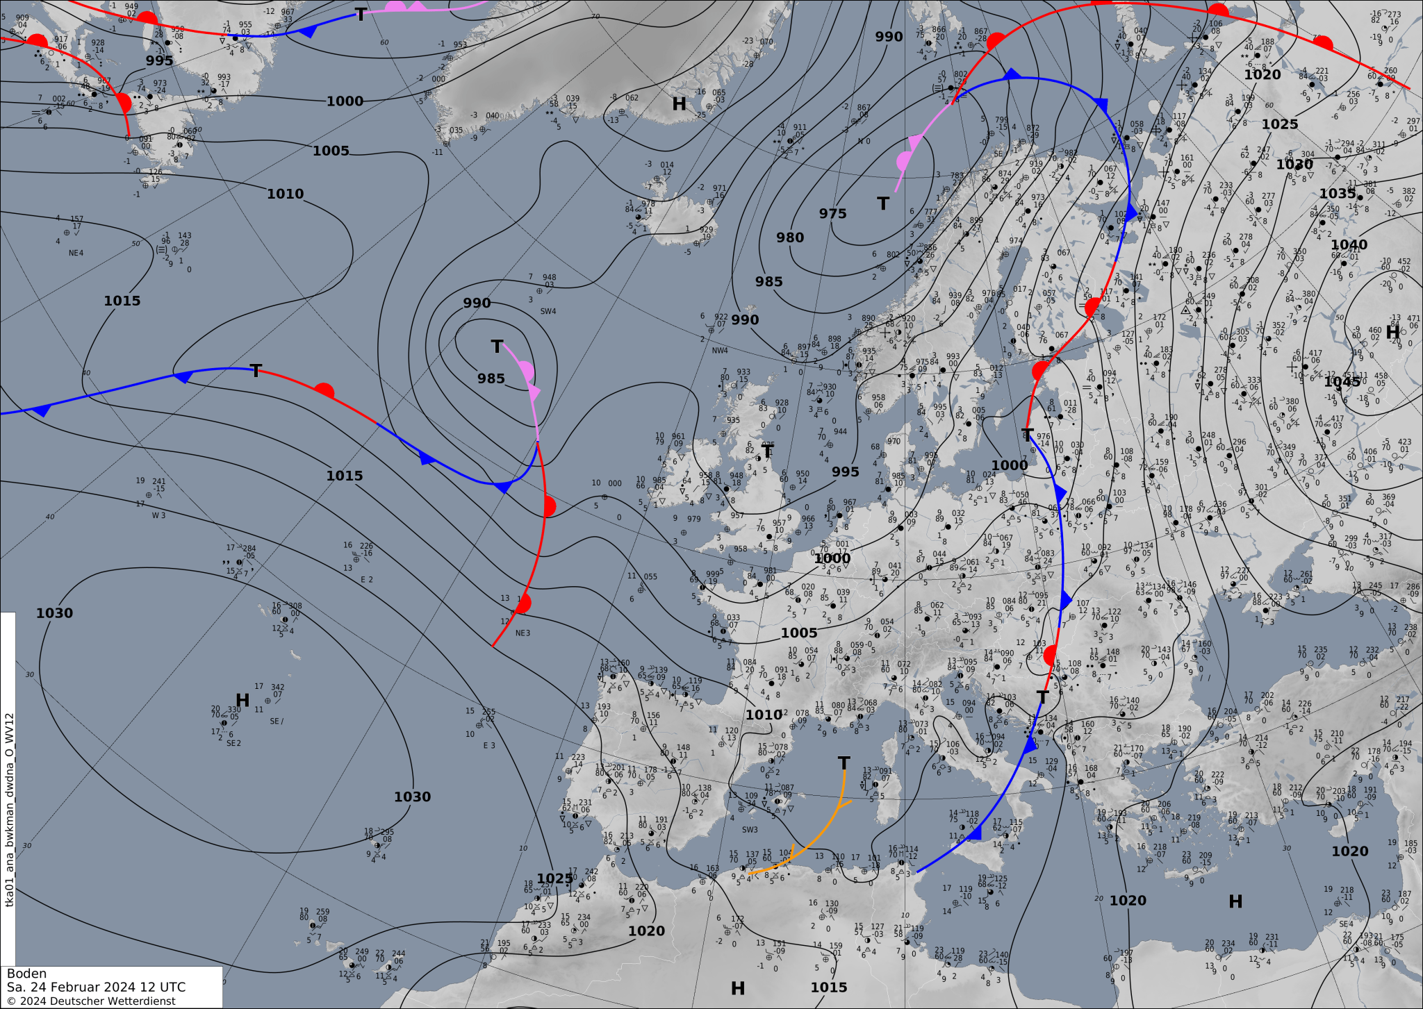Click the "T" low marker over the British Isles

pos(767,452)
